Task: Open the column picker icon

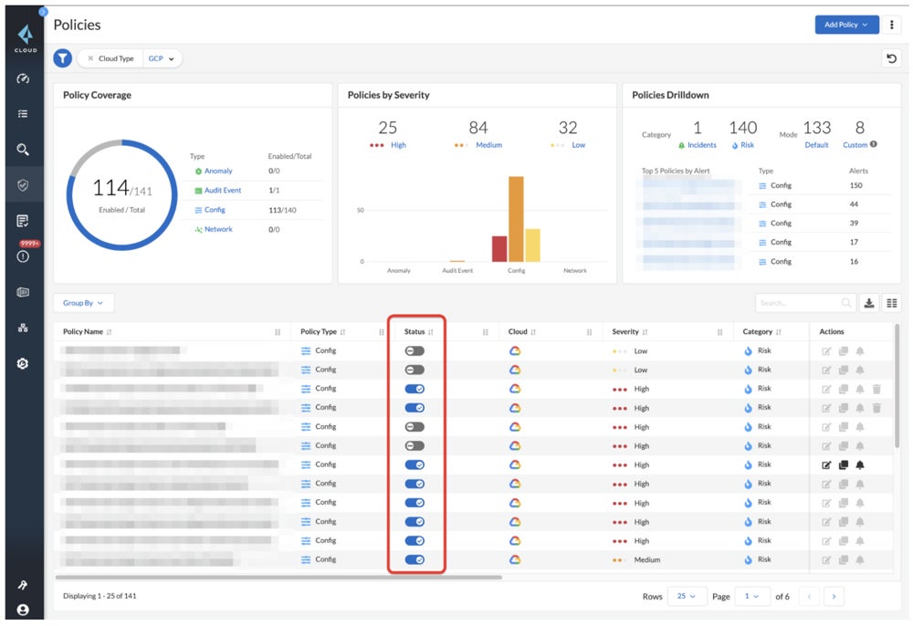Action: (891, 303)
